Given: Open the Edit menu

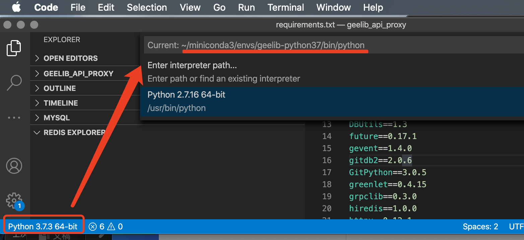Looking at the screenshot, I should [106, 7].
